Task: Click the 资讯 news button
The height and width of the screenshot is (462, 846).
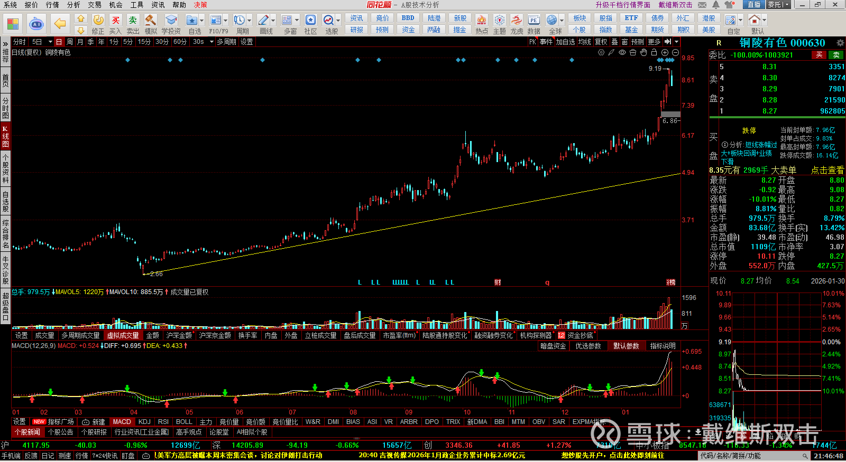Action: [357, 18]
